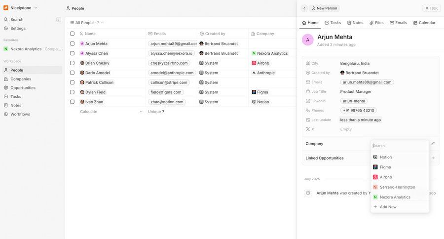Click the Phones field icon
This screenshot has width=444, height=239.
pos(308,110)
